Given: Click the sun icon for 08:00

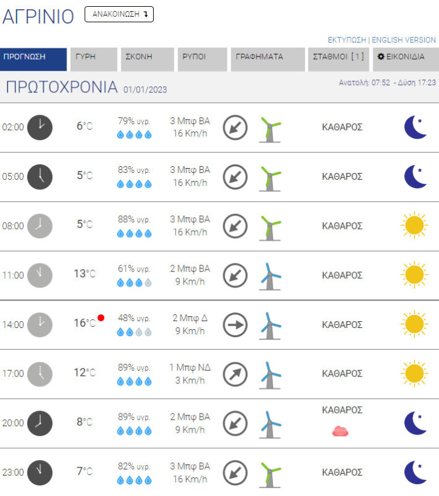Looking at the screenshot, I should click(x=414, y=225).
